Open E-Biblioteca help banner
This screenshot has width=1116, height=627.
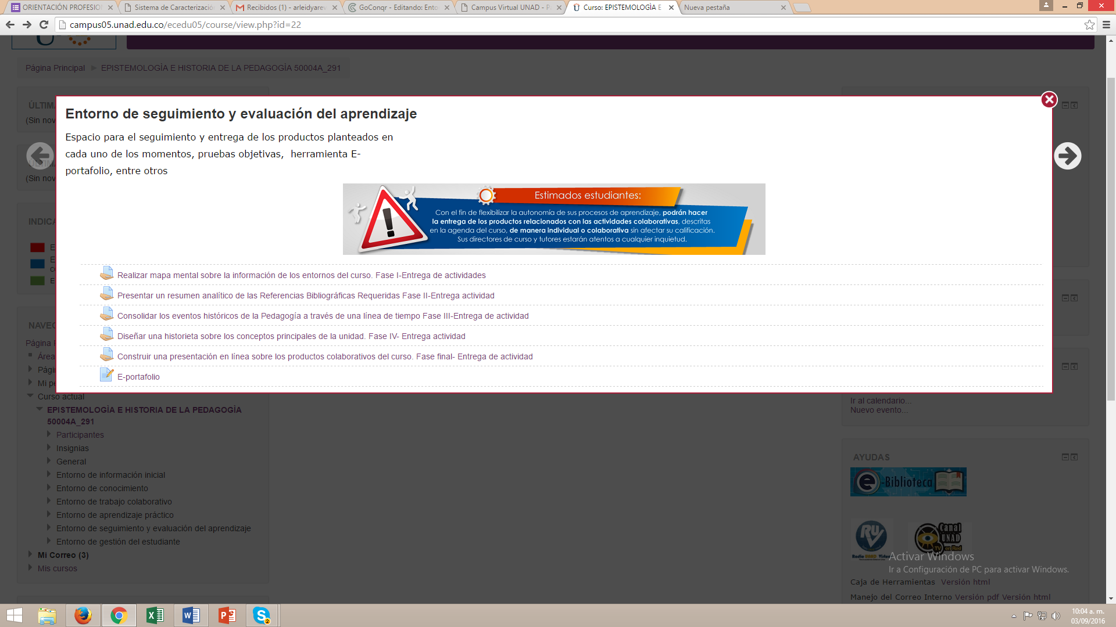click(908, 482)
